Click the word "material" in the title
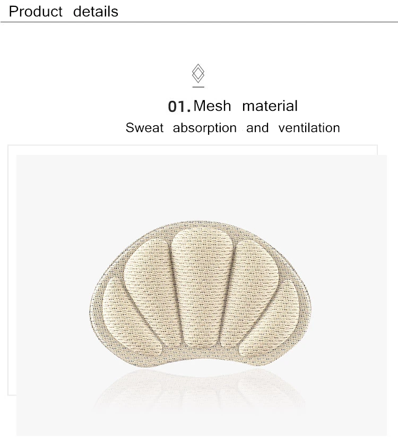398x446 pixels. (270, 106)
